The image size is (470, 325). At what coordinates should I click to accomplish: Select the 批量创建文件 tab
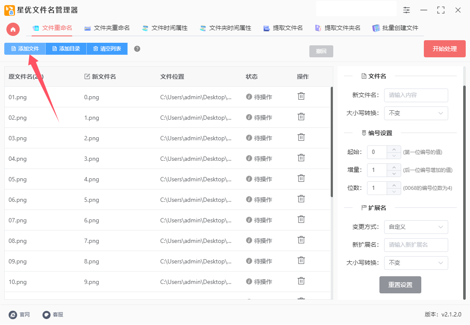(x=395, y=28)
